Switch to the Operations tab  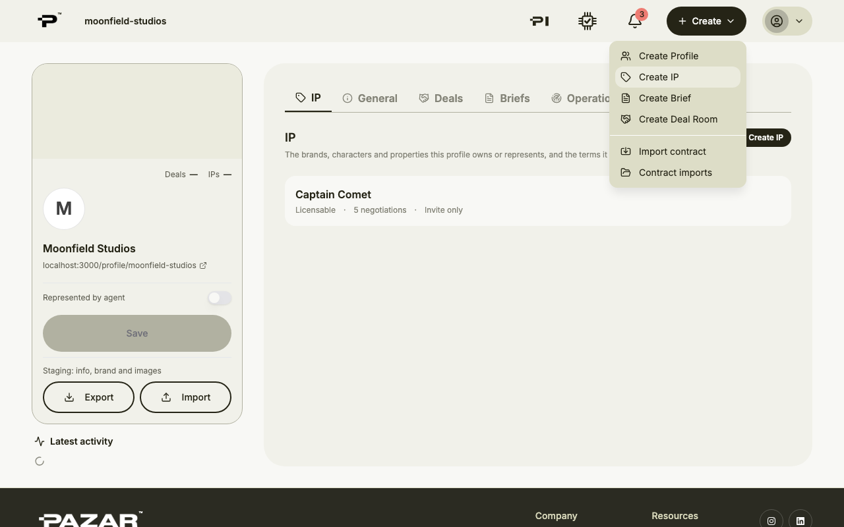click(x=580, y=98)
